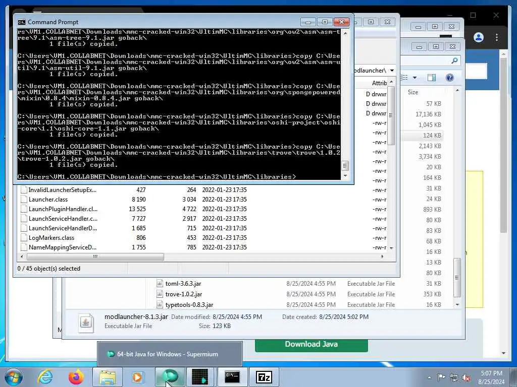Click the 7-Zip horizontal scrollbar thumb
This screenshot has height=387, width=517.
pos(95,256)
